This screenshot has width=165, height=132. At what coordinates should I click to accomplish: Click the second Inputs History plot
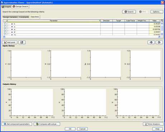(66, 64)
